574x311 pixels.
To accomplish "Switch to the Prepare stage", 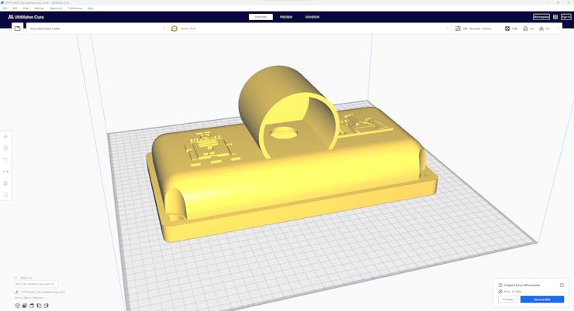I will tap(261, 17).
